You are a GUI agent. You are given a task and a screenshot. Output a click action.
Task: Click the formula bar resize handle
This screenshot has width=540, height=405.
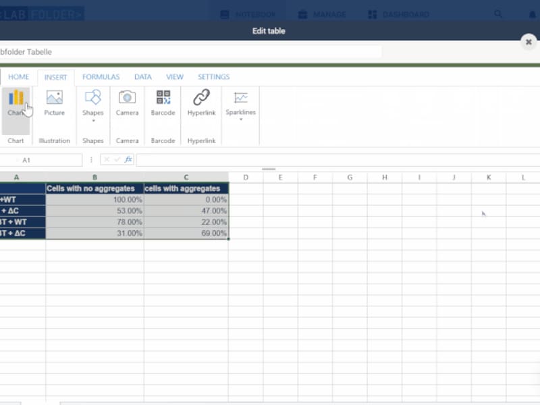point(269,169)
